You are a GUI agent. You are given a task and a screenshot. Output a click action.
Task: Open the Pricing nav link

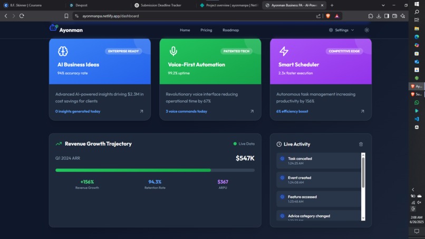point(206,30)
